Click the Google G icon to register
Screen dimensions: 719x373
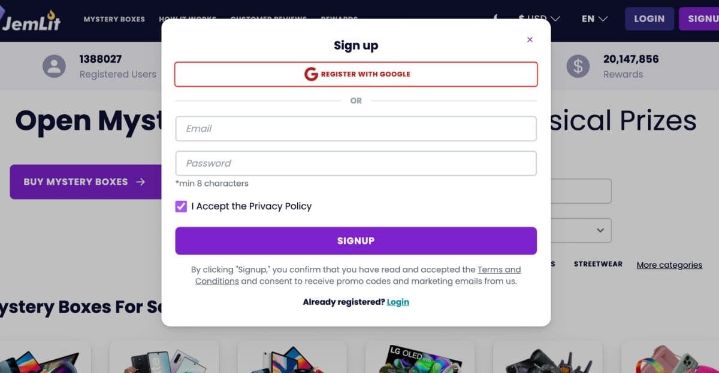click(311, 74)
